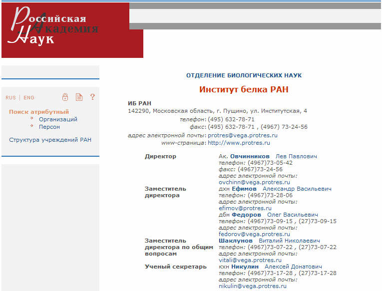The height and width of the screenshot is (291, 382).
Task: Click the ИБ РАН abbreviation text
Action: [140, 103]
